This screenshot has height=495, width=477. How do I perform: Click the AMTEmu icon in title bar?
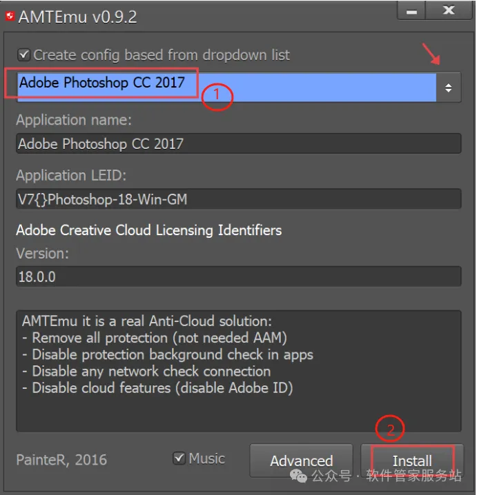click(x=10, y=17)
